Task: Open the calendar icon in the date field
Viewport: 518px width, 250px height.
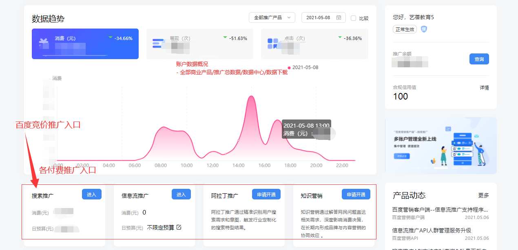Action: pyautogui.click(x=339, y=18)
